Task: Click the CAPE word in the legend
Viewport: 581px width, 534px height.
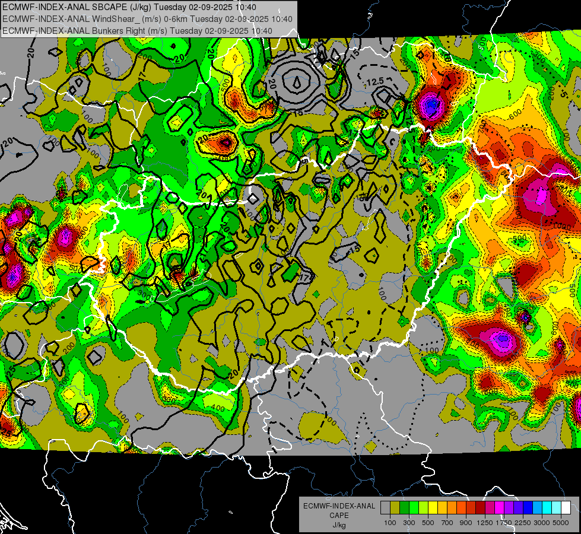Action: coord(339,515)
